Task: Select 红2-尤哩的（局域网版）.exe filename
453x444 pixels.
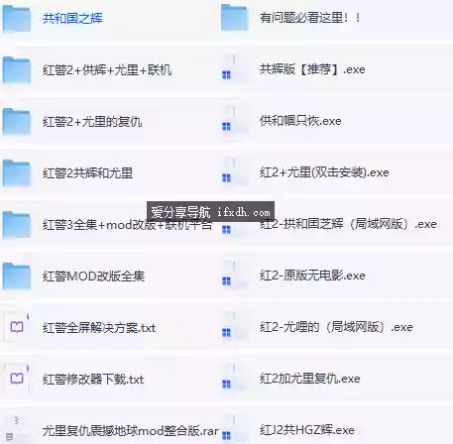Action: (336, 327)
